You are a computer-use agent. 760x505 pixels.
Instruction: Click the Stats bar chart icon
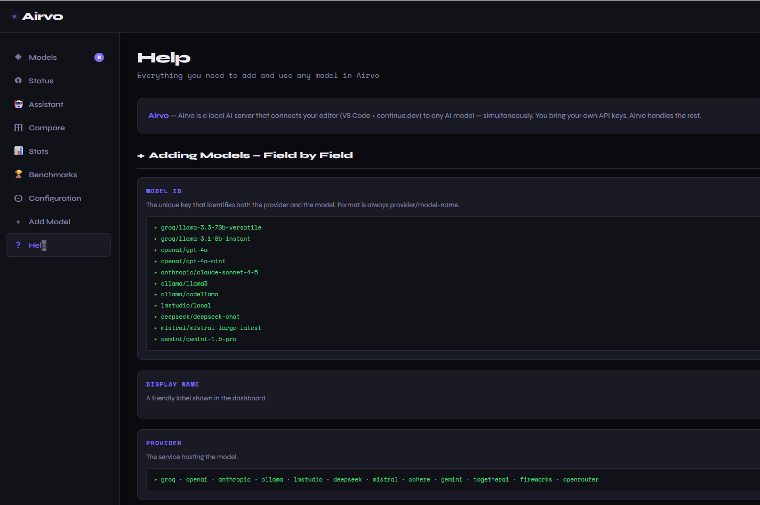point(19,151)
